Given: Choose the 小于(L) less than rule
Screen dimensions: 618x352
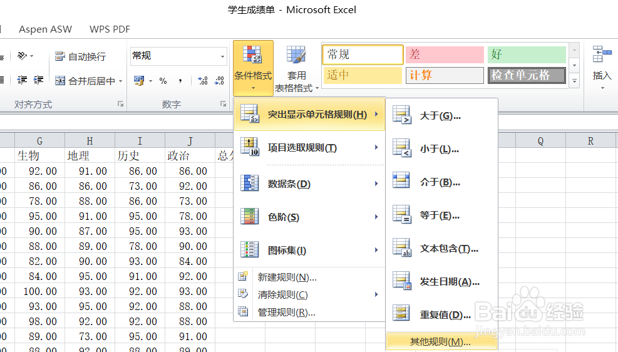Looking at the screenshot, I should pyautogui.click(x=441, y=149).
